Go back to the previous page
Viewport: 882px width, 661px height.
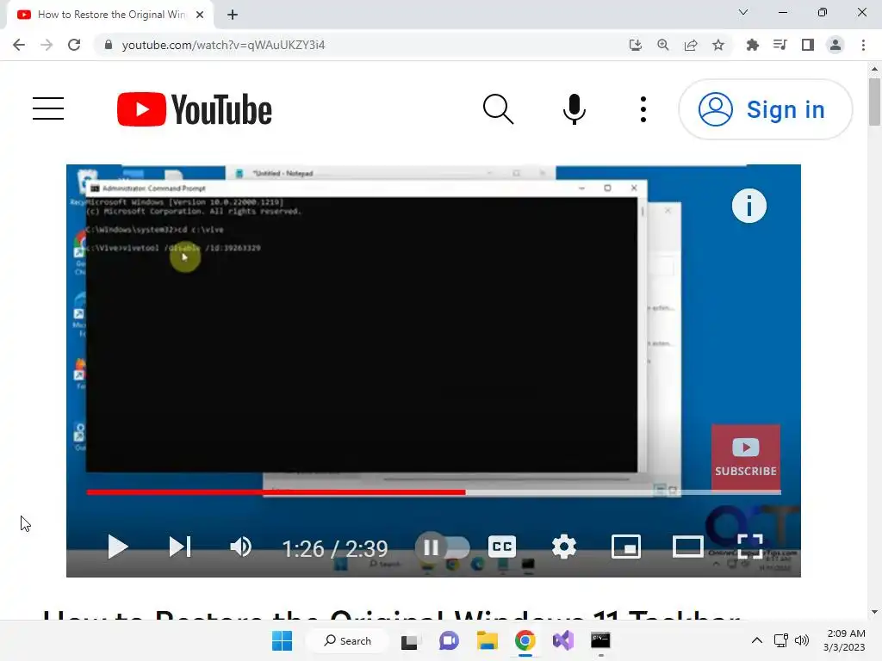19,45
